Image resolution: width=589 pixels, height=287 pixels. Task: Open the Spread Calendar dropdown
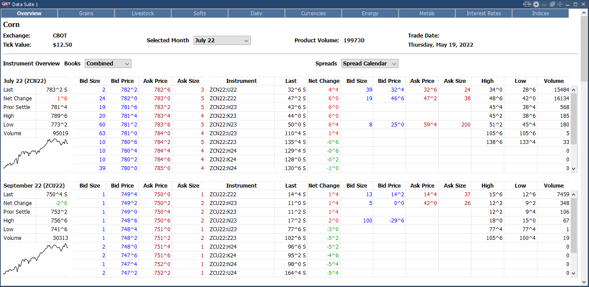tap(370, 63)
